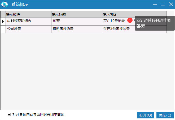Click the 提示内容 column header

point(134,14)
